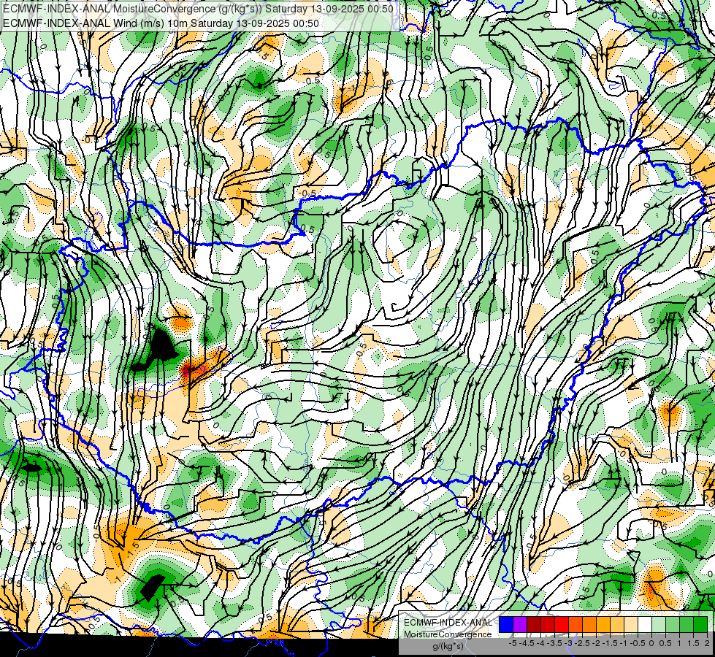Pick the light green swatch between 0.5 and 1
Image resolution: width=715 pixels, height=657 pixels.
(673, 625)
